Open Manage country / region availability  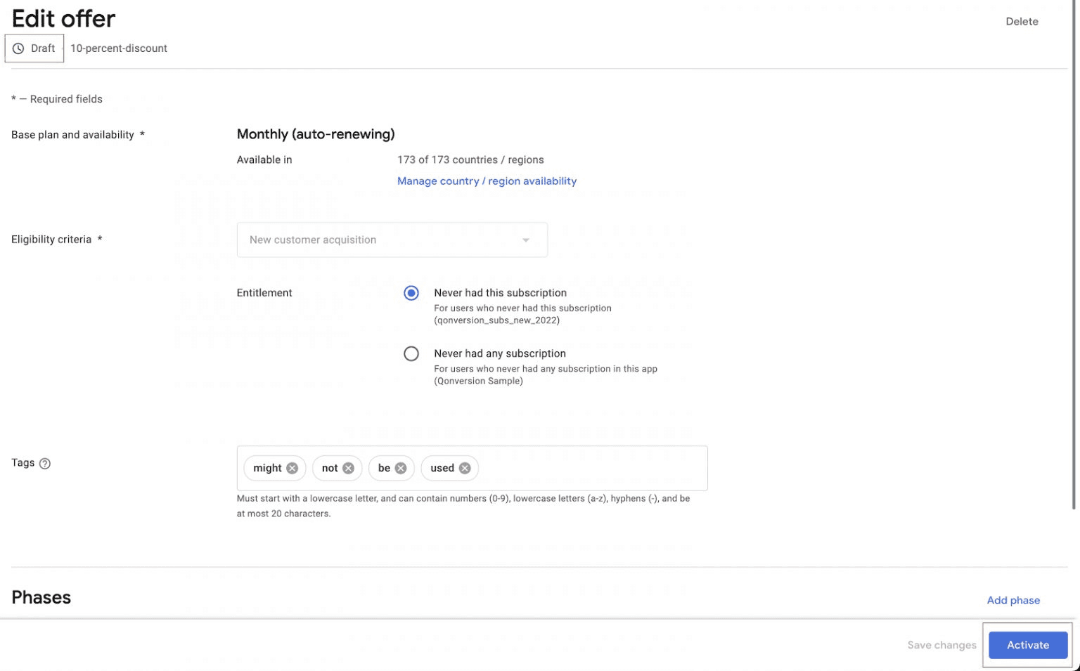[487, 181]
